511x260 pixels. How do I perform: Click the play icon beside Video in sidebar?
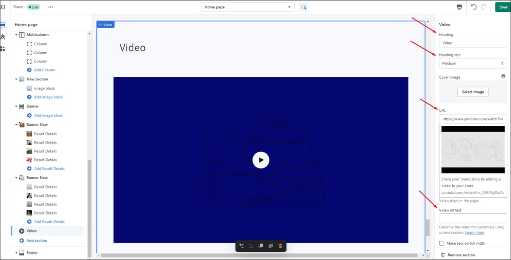pyautogui.click(x=22, y=231)
